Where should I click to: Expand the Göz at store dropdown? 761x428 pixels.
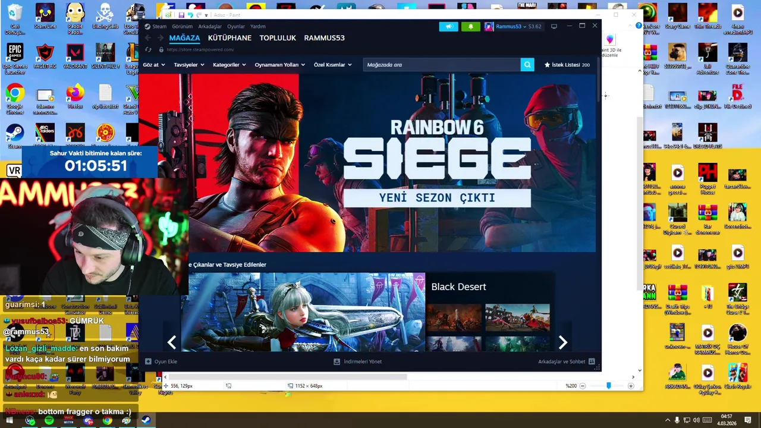click(154, 65)
